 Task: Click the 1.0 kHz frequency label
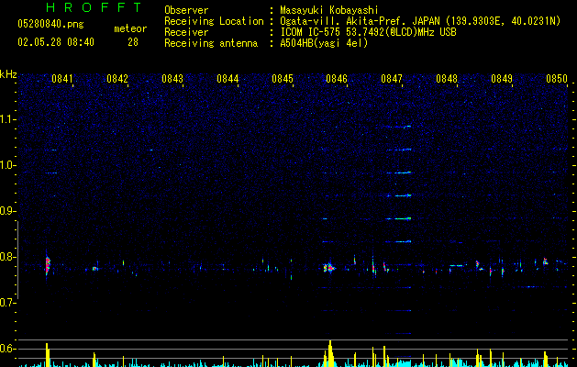[8, 165]
